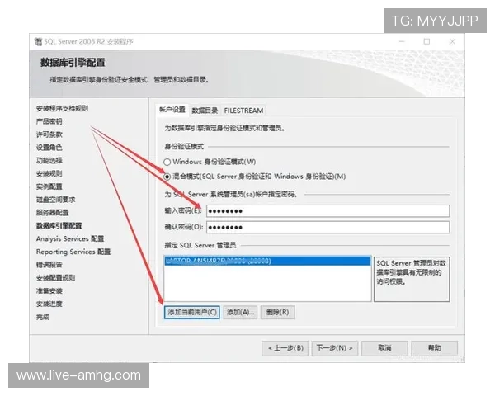The height and width of the screenshot is (396, 495).
Task: Click 添加当前用户(C) button
Action: (x=192, y=313)
